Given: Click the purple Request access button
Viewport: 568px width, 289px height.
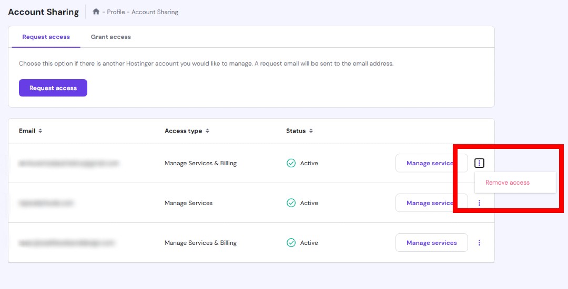Looking at the screenshot, I should point(53,88).
